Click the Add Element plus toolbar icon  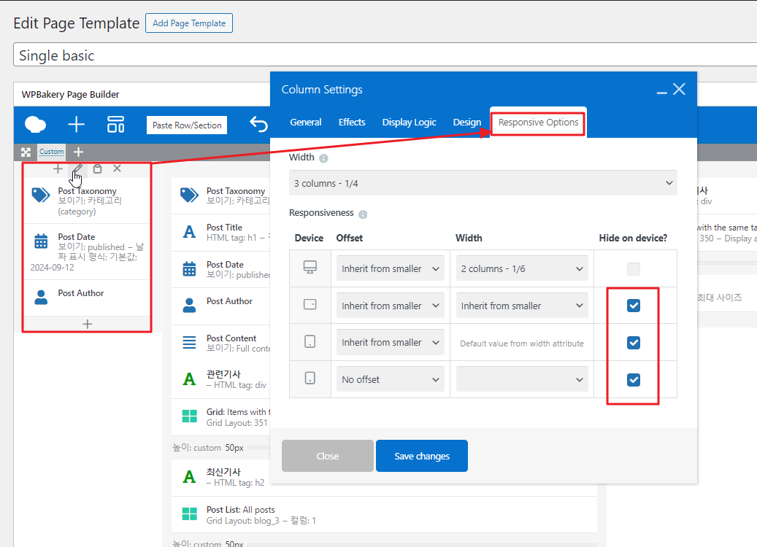coord(76,125)
